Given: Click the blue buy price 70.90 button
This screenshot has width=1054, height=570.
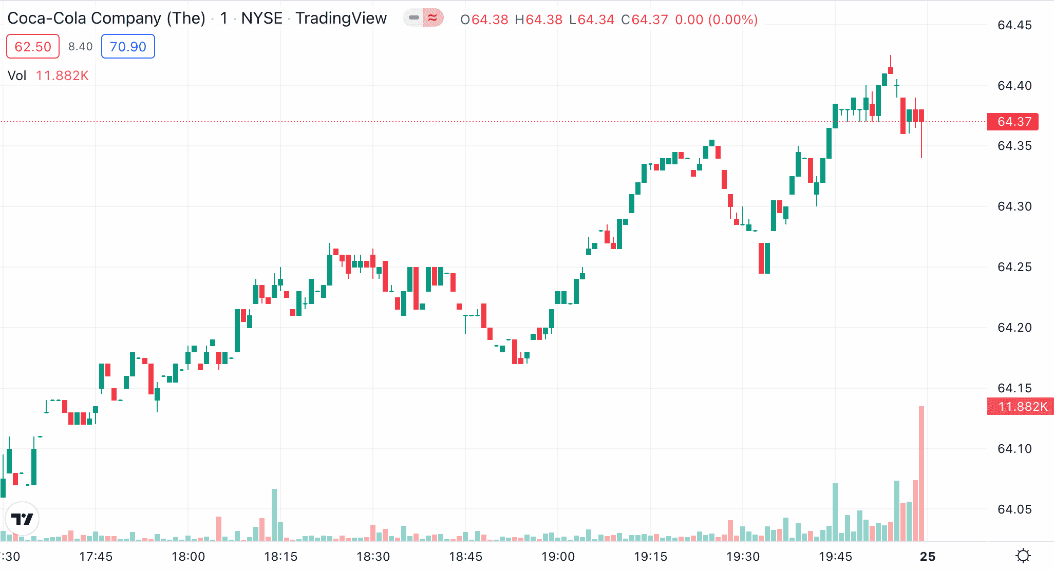Looking at the screenshot, I should [128, 47].
